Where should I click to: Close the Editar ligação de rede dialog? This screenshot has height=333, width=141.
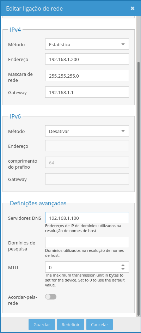[x=133, y=8]
